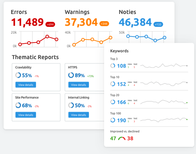The image size is (196, 154).
Task: Click the declined count 38
Action: coord(130,139)
